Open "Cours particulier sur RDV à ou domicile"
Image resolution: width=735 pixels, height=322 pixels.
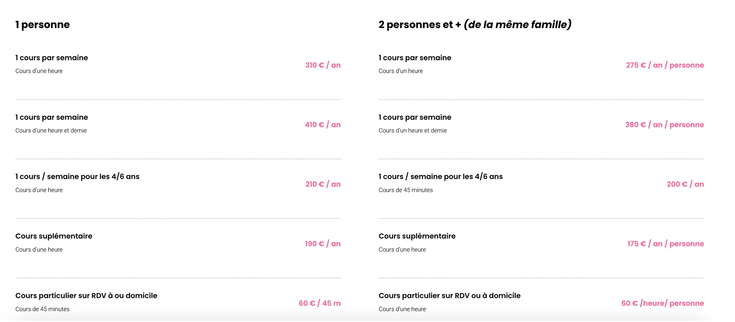86,296
